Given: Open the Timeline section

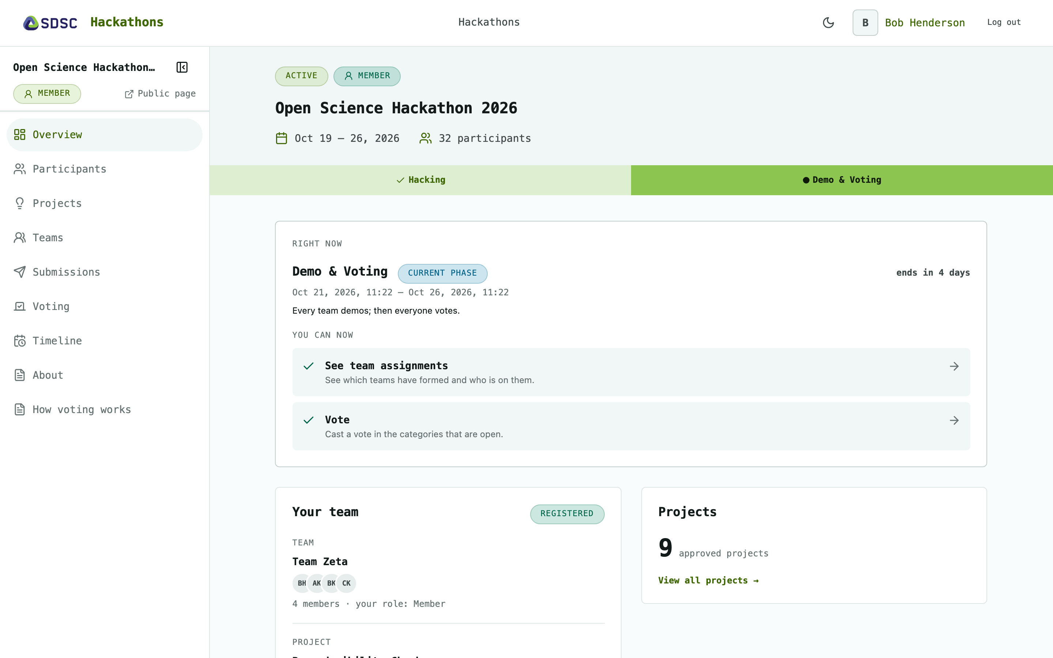Looking at the screenshot, I should [x=105, y=341].
